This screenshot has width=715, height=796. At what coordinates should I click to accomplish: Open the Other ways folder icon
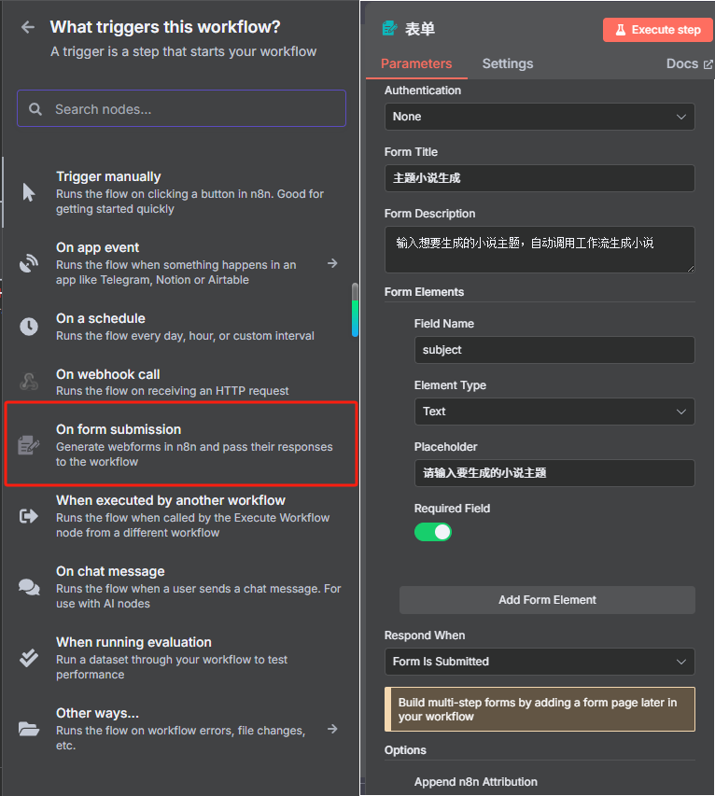coord(29,729)
